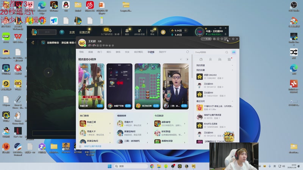Open the 娱乐 tab

click(109, 52)
